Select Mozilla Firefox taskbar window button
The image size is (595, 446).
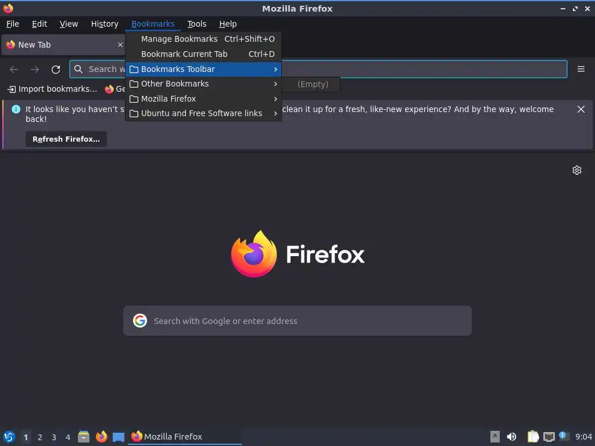pos(185,437)
